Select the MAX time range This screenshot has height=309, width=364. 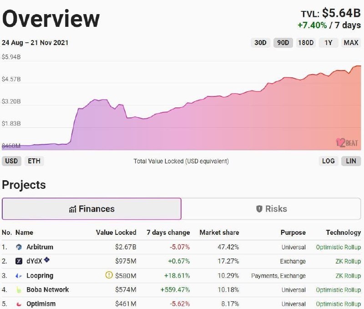[x=351, y=43]
